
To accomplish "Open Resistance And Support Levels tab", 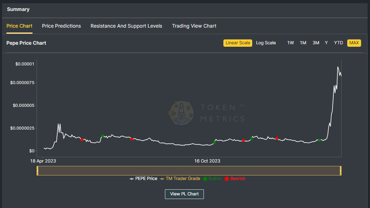I will 126,26.
